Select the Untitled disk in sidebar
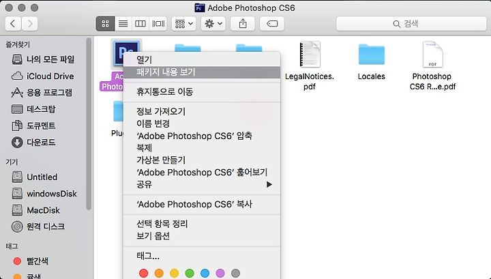Viewport: 491px width, 279px height. 35,177
